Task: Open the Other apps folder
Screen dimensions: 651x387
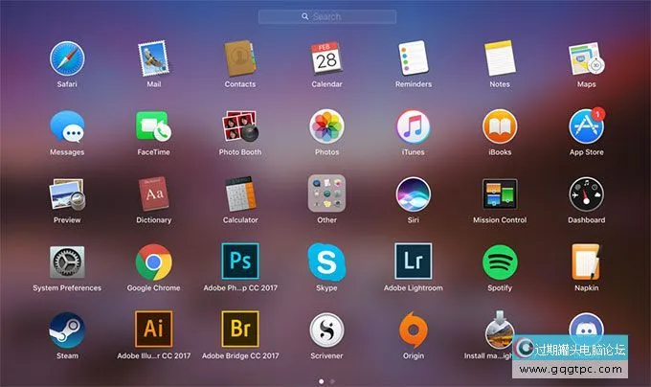Action: click(326, 193)
